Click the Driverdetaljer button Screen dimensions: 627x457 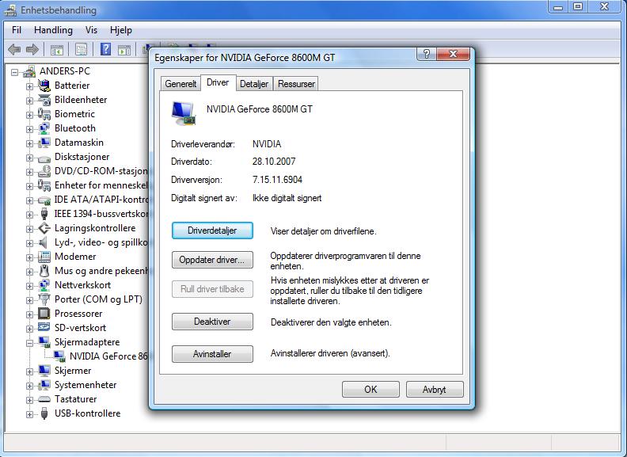click(212, 230)
